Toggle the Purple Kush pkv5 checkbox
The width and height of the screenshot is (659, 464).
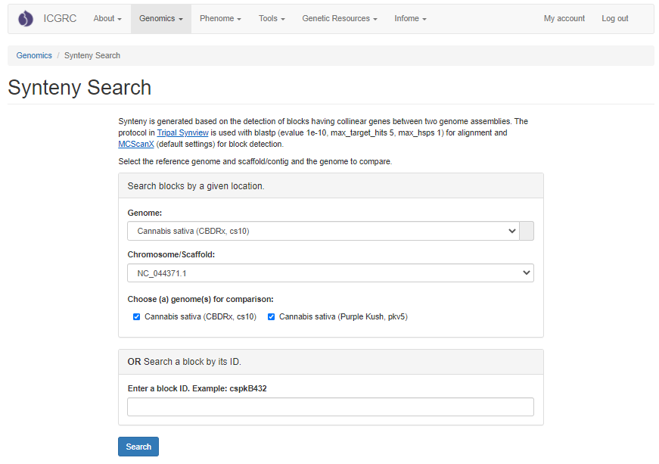[x=272, y=317]
